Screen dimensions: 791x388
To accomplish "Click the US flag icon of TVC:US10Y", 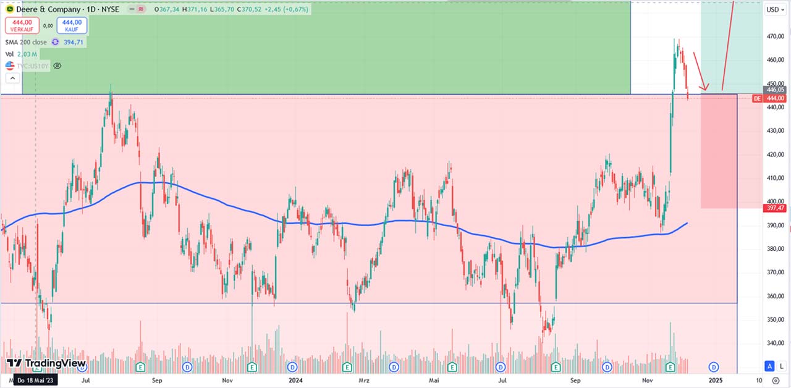I will (x=10, y=65).
